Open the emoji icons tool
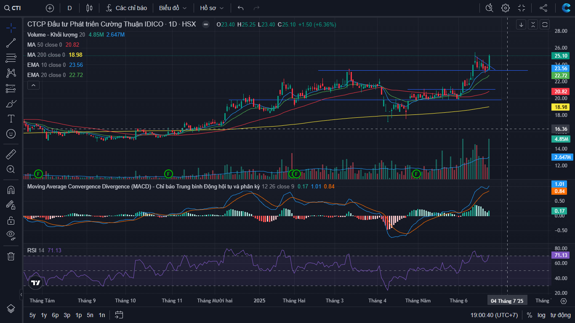The width and height of the screenshot is (575, 323). point(11,134)
